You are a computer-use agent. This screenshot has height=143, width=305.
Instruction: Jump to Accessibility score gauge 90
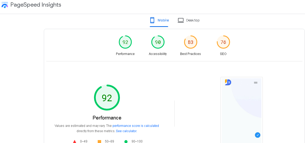click(158, 42)
